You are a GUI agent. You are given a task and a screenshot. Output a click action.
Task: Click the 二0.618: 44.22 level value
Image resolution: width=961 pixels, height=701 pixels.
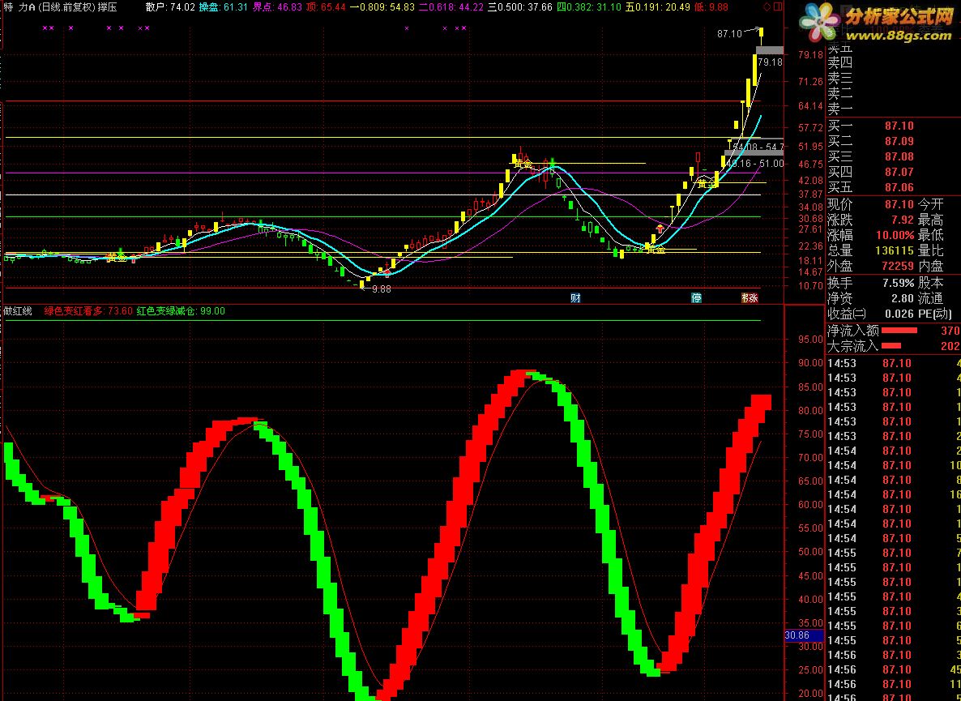(451, 7)
